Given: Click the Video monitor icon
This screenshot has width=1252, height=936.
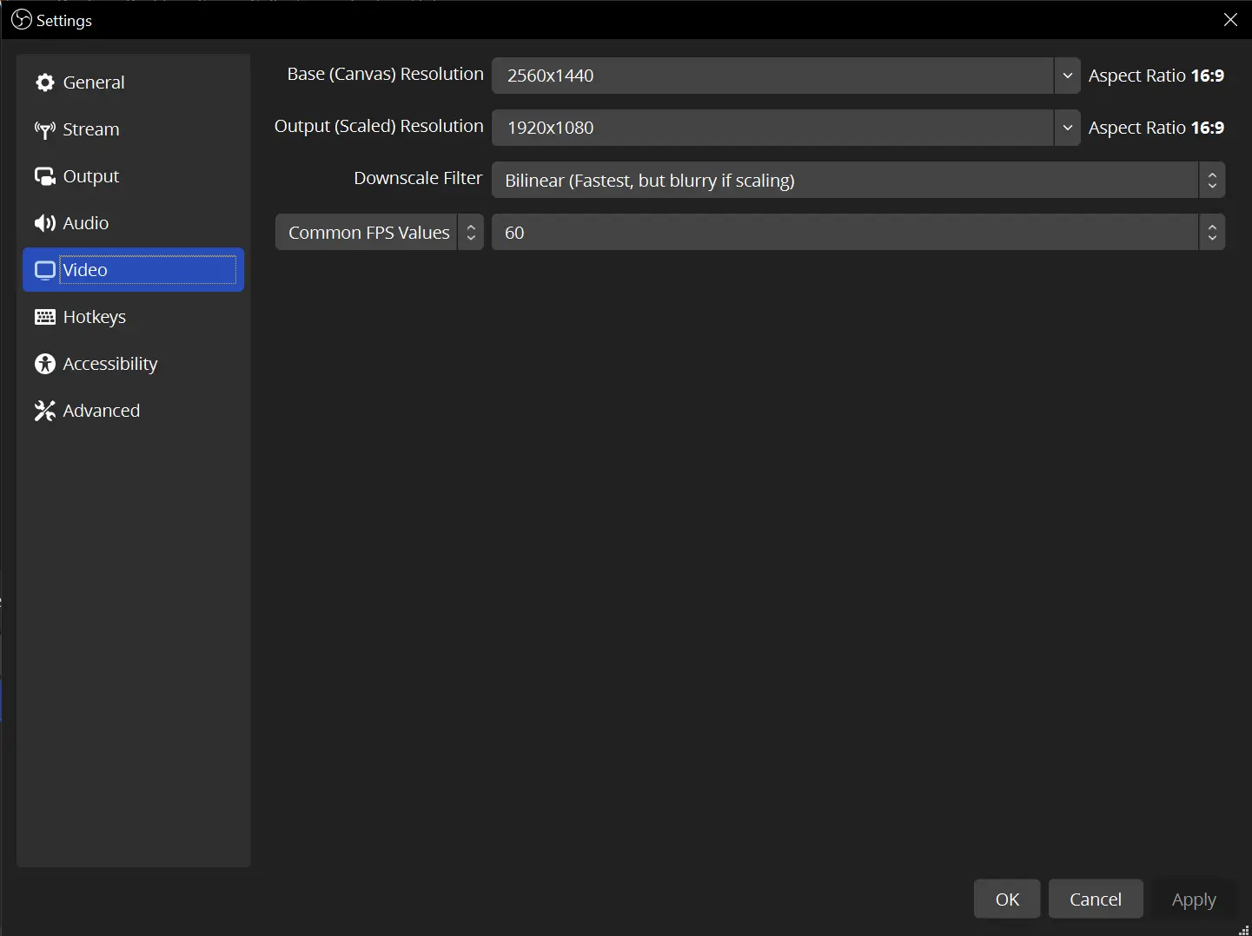Looking at the screenshot, I should [x=45, y=270].
